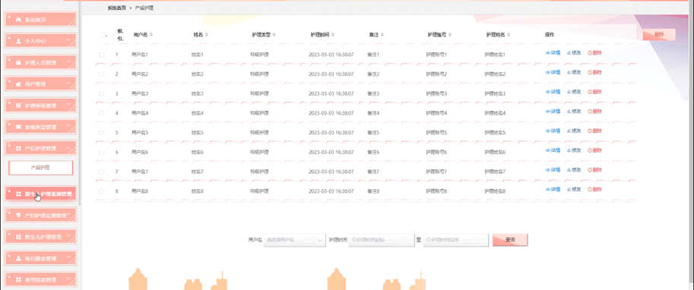Viewport: 694px width, 290px height.
Task: Click the 护理账号5 cell
Action: 436,133
